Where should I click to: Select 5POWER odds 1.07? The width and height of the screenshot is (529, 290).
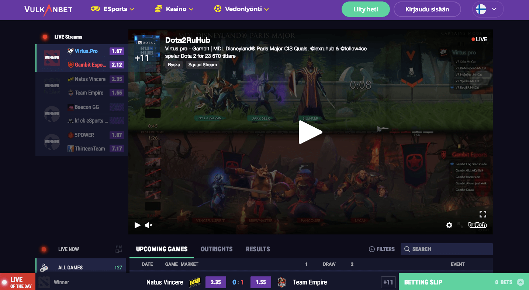click(117, 135)
